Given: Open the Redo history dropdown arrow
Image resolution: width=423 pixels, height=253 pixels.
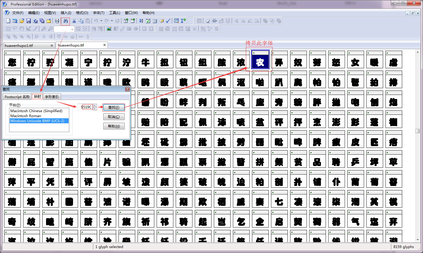Looking at the screenshot, I should 112,21.
